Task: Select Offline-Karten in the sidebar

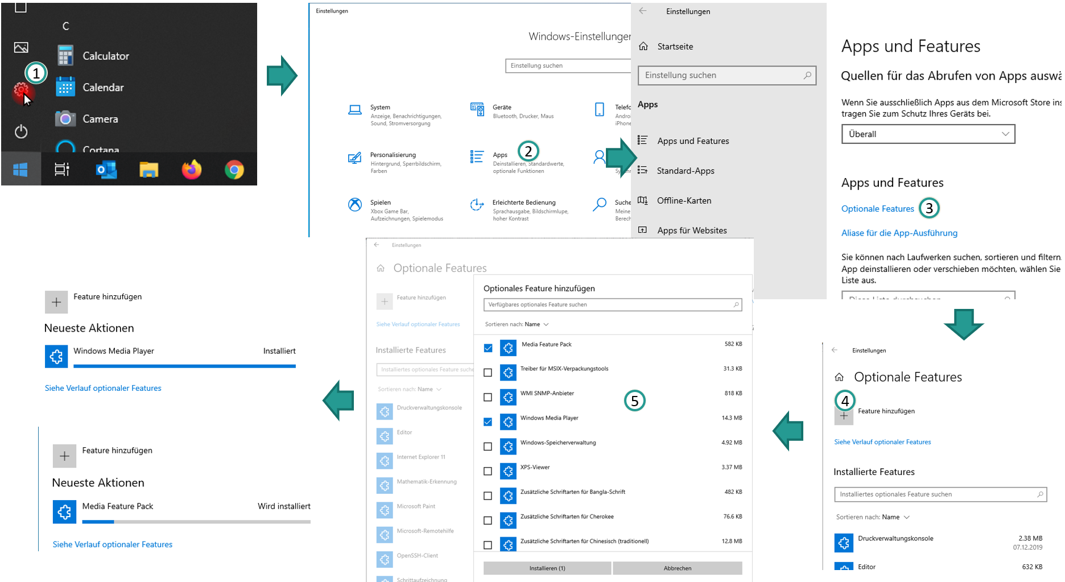Action: [x=675, y=200]
